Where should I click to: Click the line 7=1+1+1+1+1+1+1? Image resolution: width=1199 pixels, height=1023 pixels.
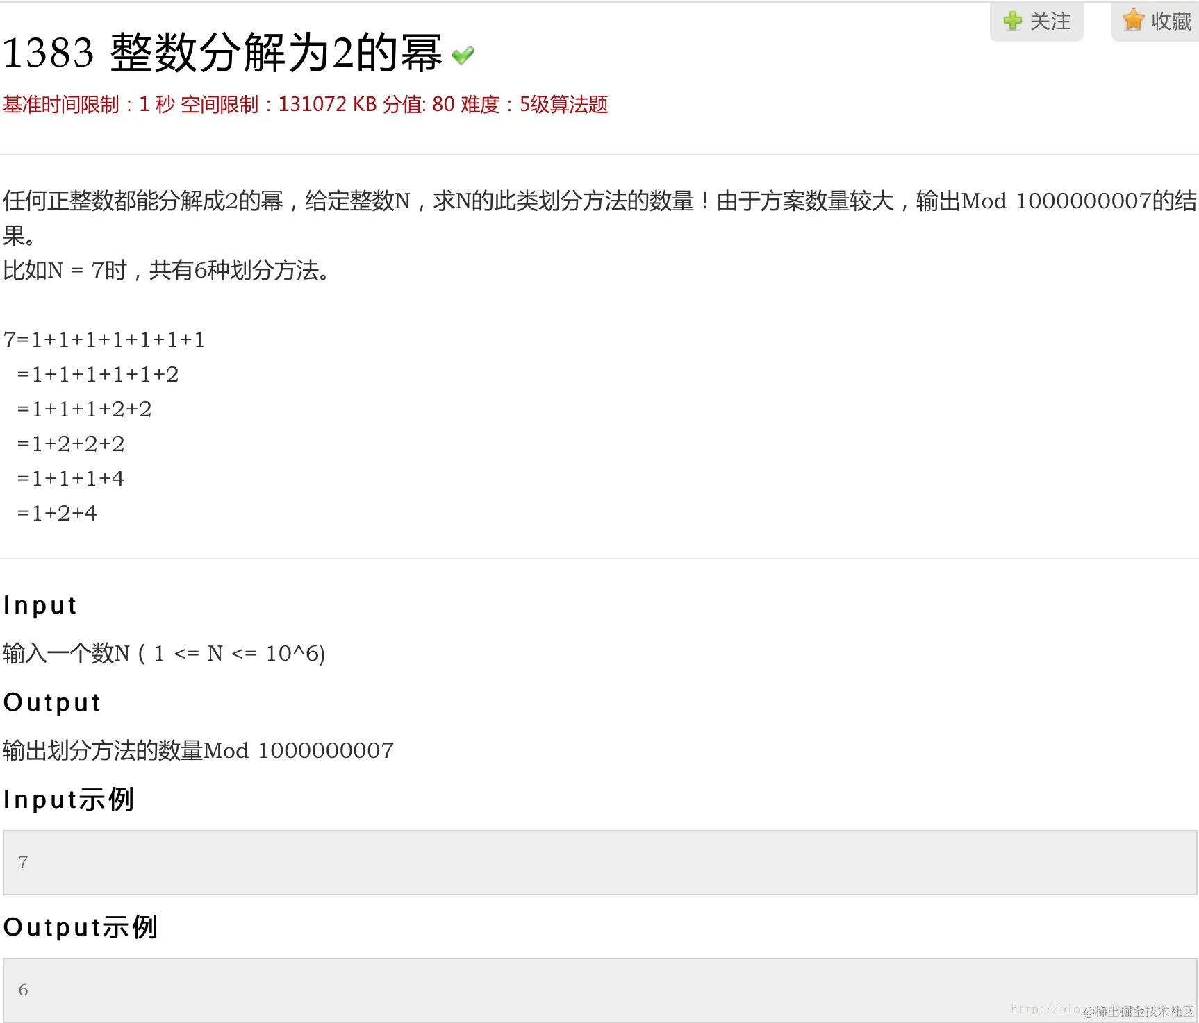[104, 340]
